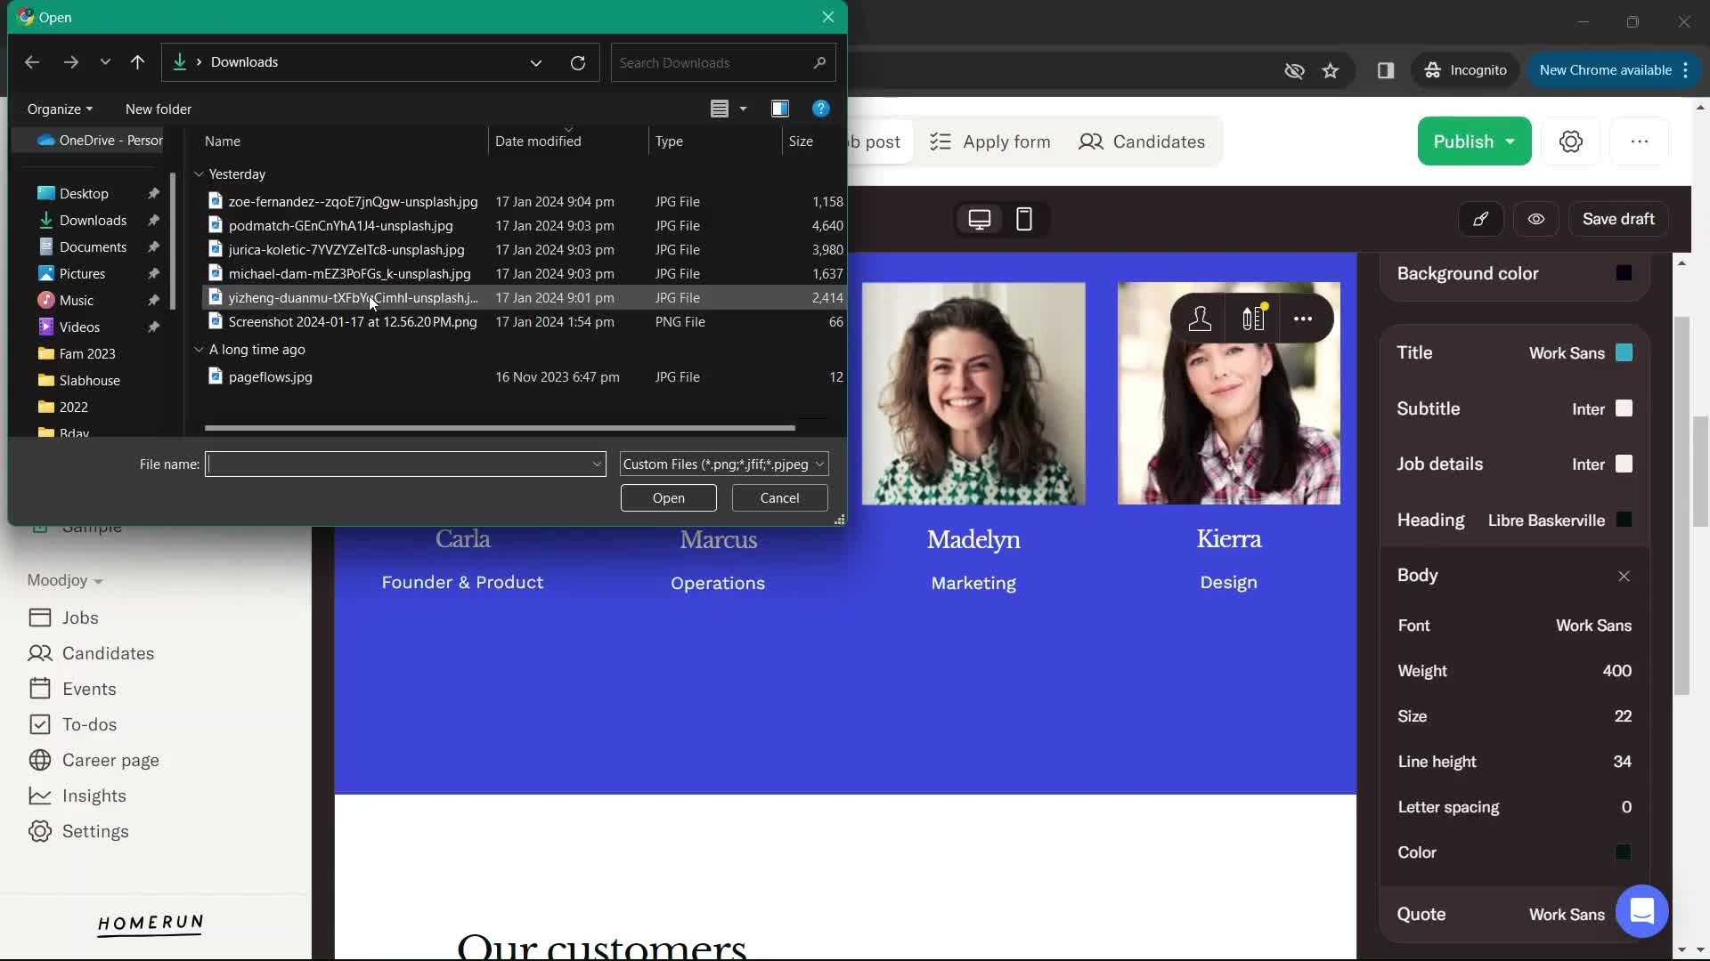Toggle the Subtitle font color swatch

(1624, 408)
